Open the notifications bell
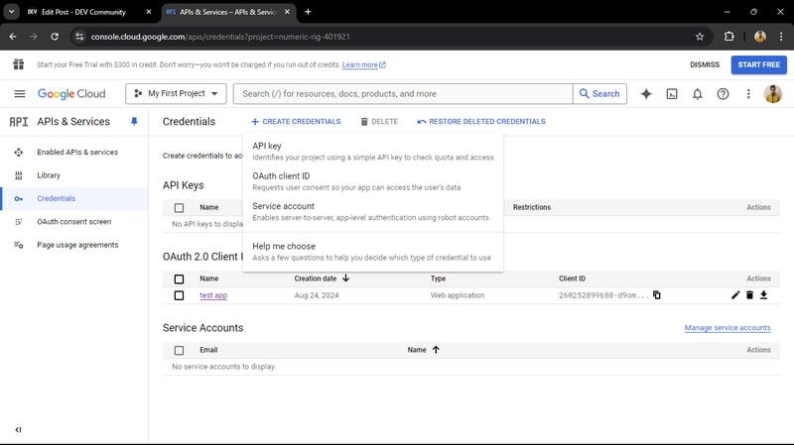The image size is (794, 445). click(x=698, y=93)
